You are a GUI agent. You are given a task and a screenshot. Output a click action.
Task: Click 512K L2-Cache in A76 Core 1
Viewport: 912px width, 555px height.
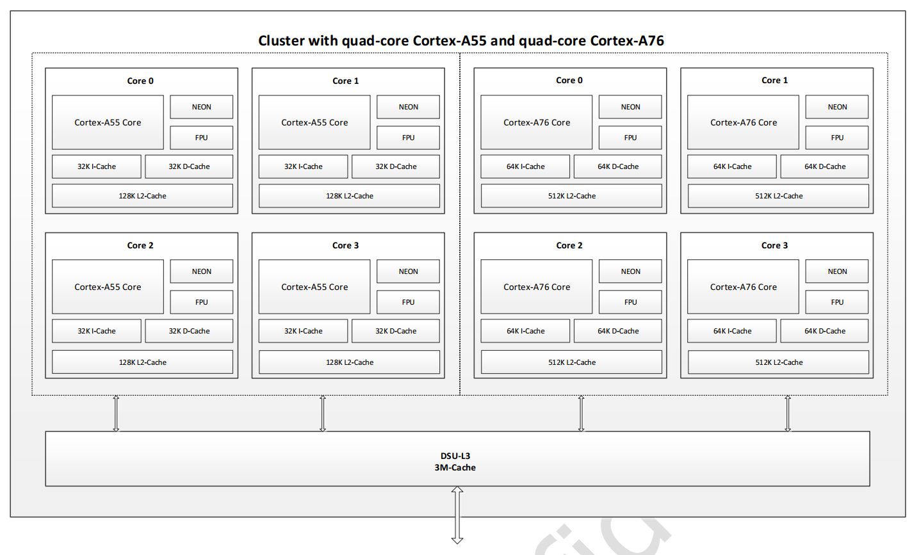[778, 196]
